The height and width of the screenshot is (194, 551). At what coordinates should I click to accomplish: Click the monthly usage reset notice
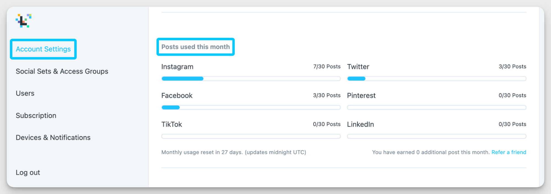[234, 152]
